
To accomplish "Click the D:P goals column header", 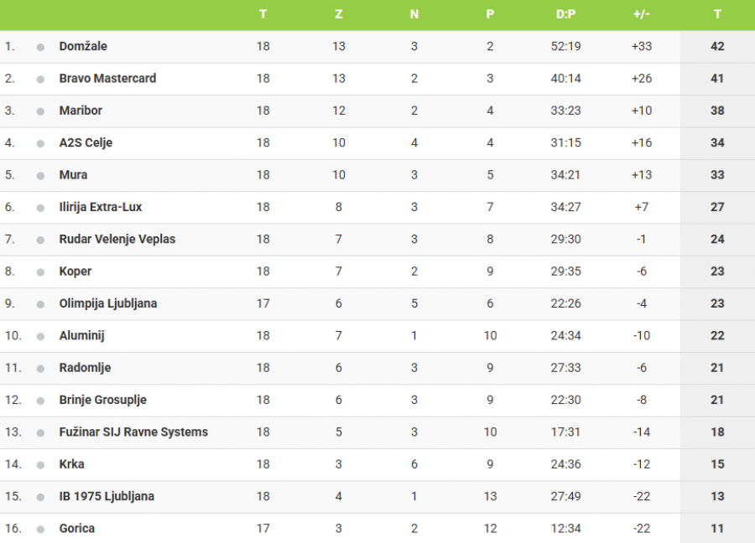I will point(565,14).
